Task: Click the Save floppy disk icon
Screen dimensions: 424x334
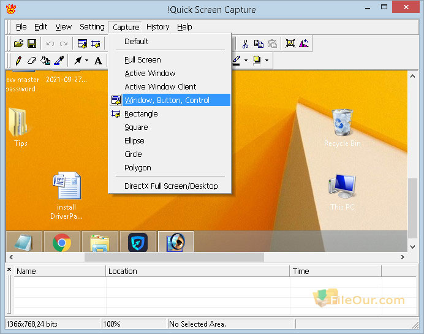Action: pyautogui.click(x=32, y=44)
